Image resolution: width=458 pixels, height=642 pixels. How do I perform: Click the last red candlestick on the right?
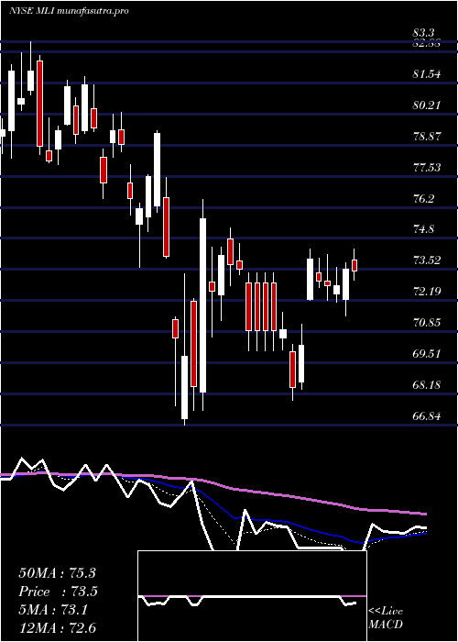[x=354, y=265]
